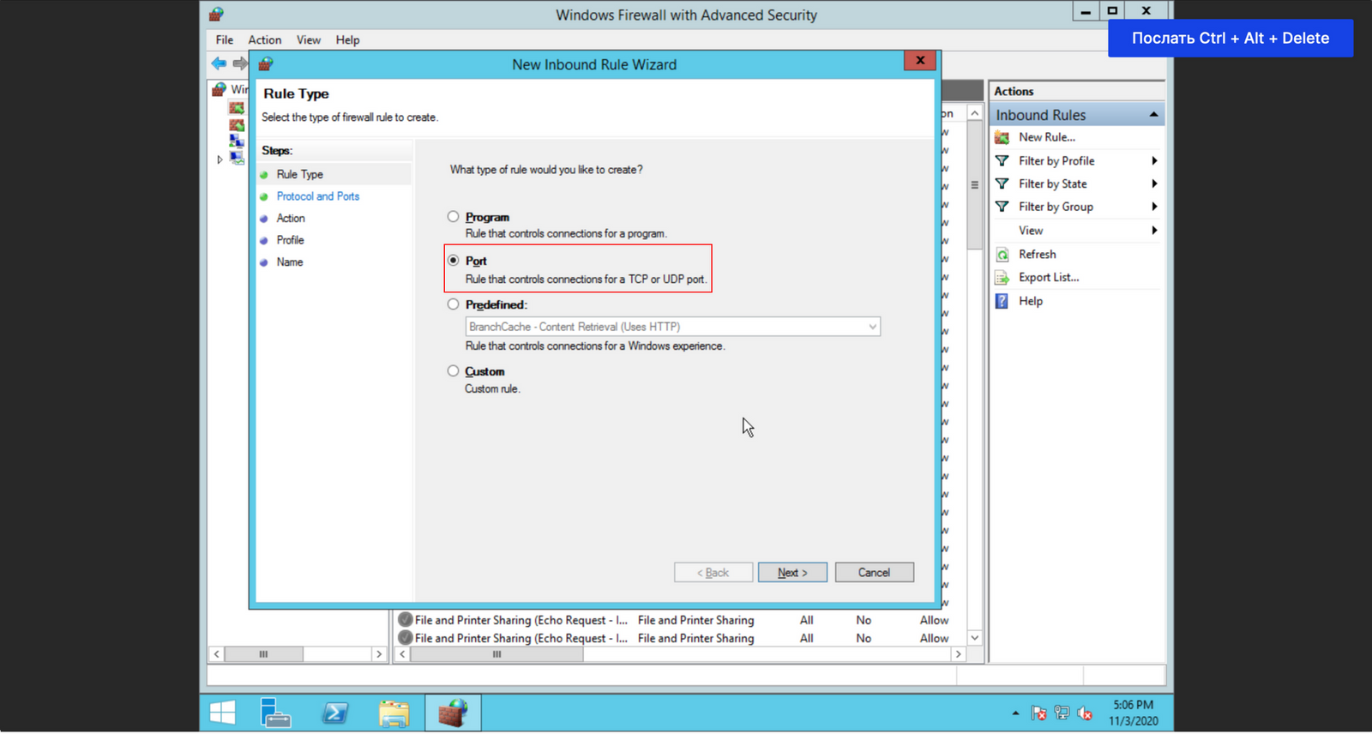
Task: Click the Name step in wizard
Action: point(290,262)
